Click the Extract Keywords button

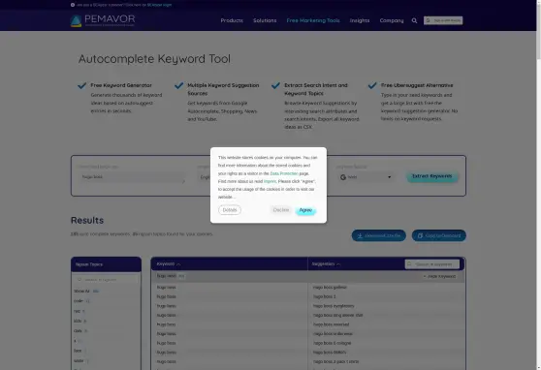click(432, 176)
